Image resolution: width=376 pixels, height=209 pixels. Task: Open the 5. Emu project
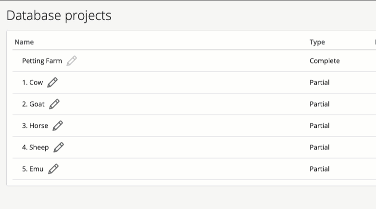click(33, 169)
